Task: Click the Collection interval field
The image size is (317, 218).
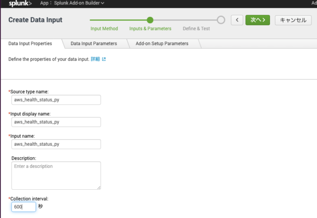Action: click(x=24, y=207)
